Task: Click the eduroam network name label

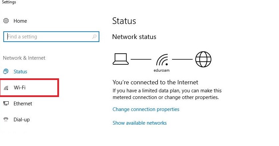Action: [162, 71]
